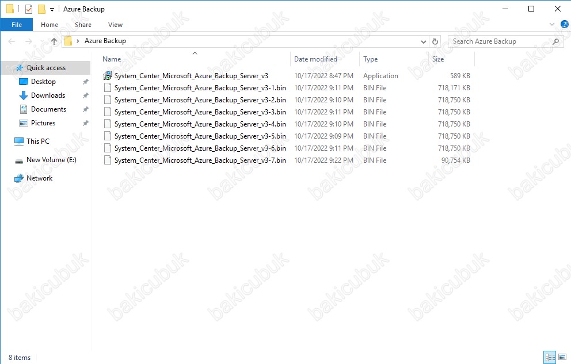Open the Help question mark icon
This screenshot has height=364, width=571.
(x=565, y=24)
